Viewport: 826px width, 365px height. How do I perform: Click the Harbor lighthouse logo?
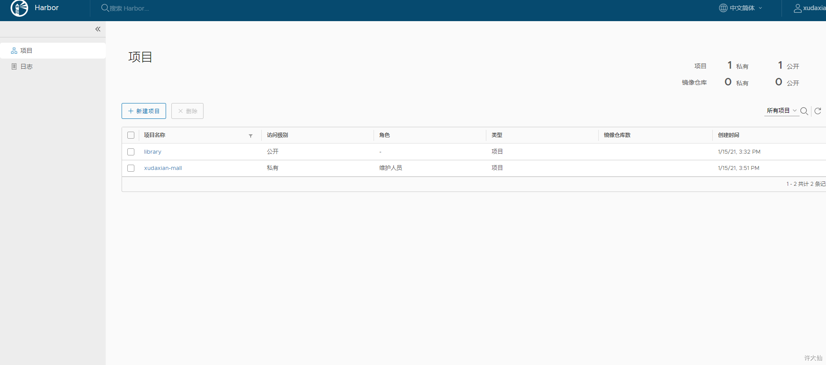[19, 8]
